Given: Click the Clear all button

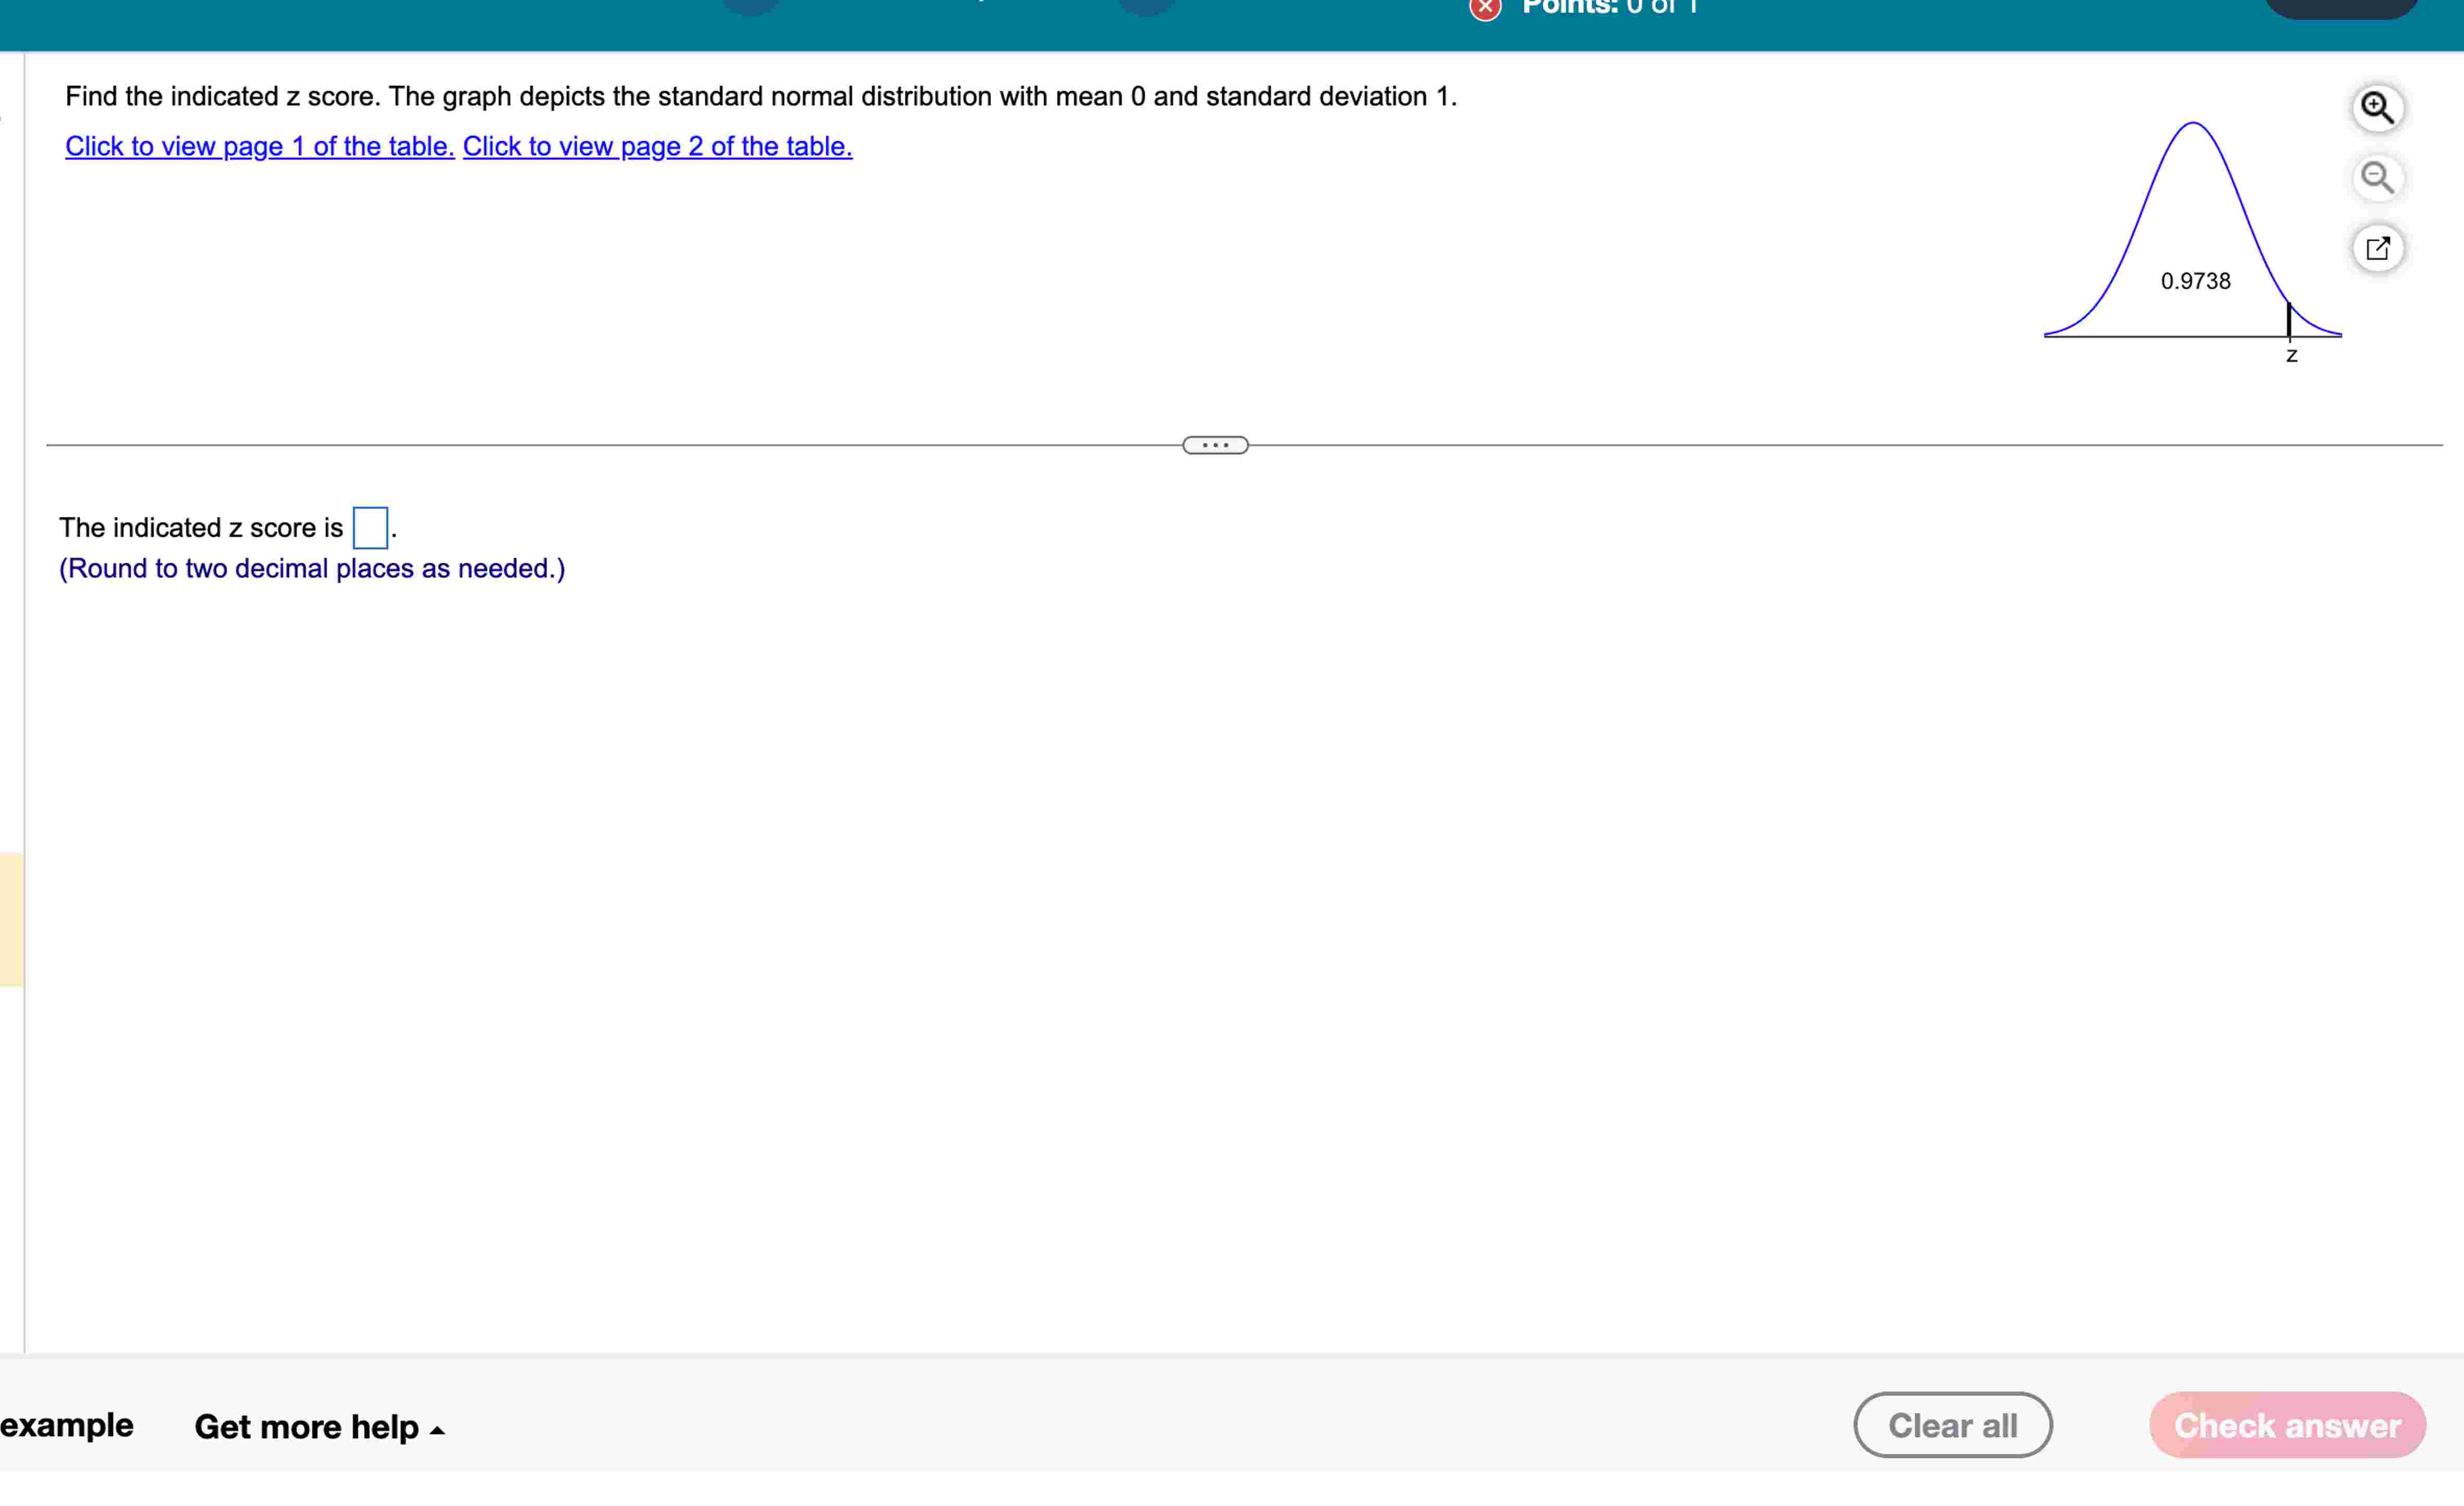Looking at the screenshot, I should coord(1952,1425).
